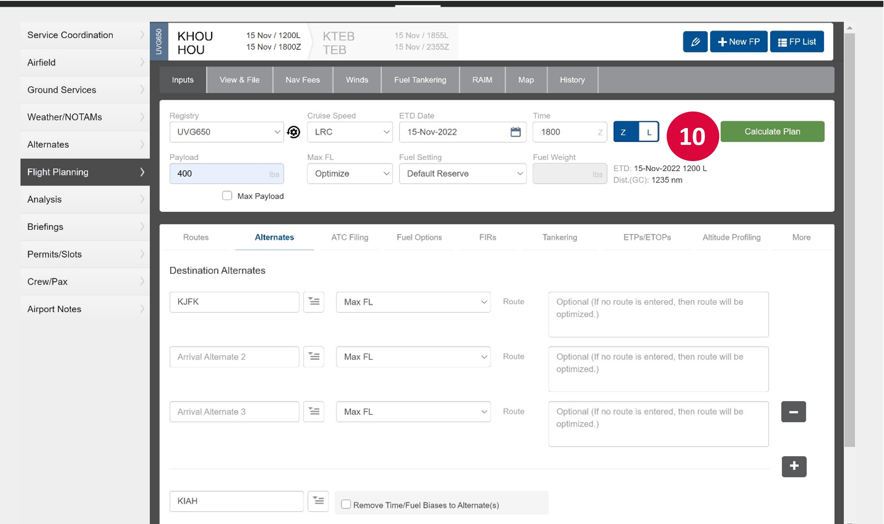The height and width of the screenshot is (524, 884).
Task: Open the Routes sub-tab
Action: tap(196, 237)
